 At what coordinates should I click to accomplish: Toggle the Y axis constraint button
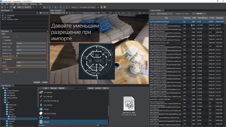[x=37, y=7]
